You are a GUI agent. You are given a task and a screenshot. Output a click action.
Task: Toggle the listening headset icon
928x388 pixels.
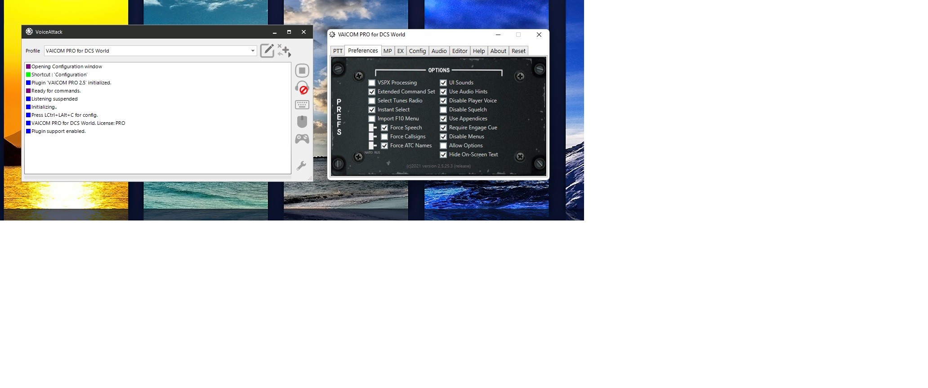pyautogui.click(x=302, y=88)
